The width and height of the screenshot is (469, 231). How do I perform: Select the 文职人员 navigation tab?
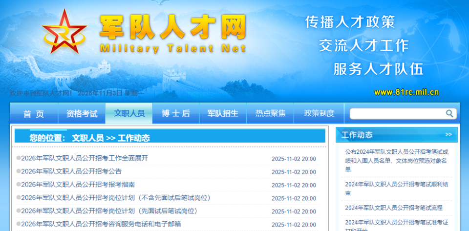tap(129, 113)
